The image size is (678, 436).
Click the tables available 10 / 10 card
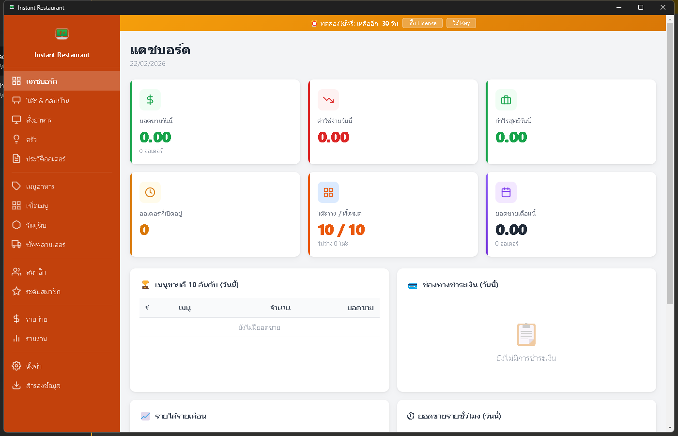pos(393,215)
